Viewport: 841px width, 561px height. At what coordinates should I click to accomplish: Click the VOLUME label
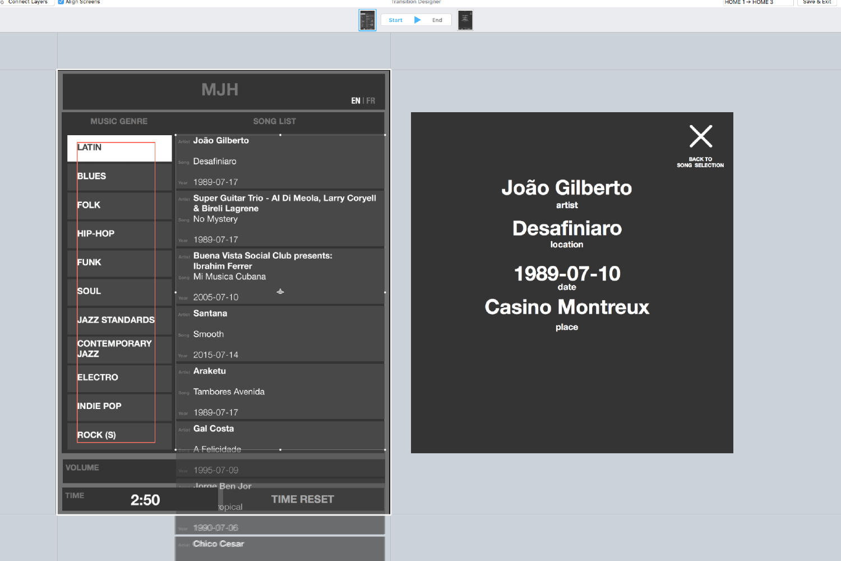(82, 468)
